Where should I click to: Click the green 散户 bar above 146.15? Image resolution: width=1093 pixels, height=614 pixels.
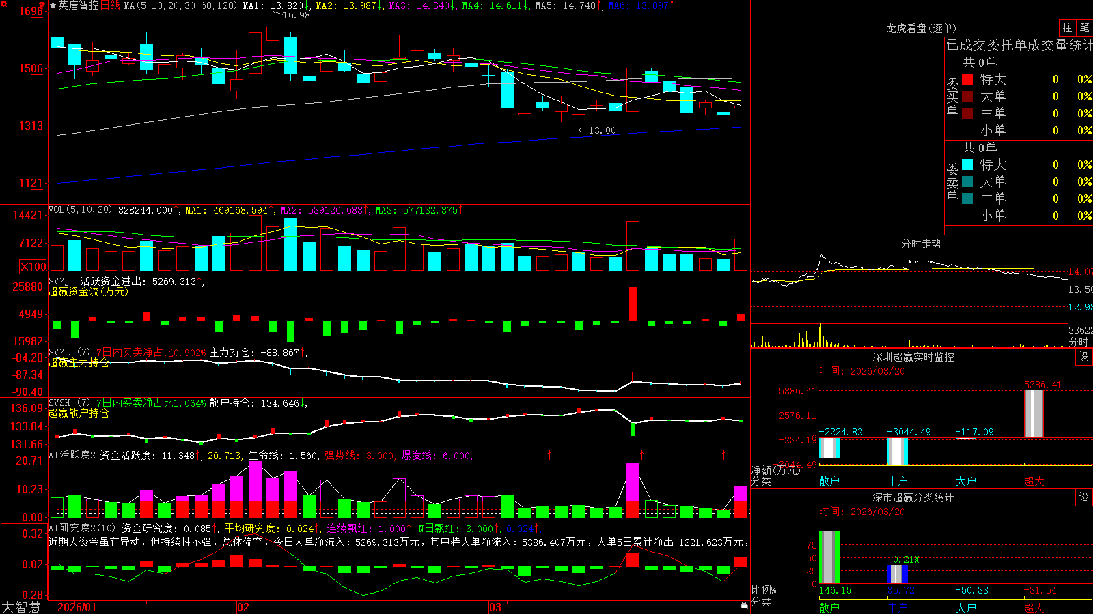829,557
